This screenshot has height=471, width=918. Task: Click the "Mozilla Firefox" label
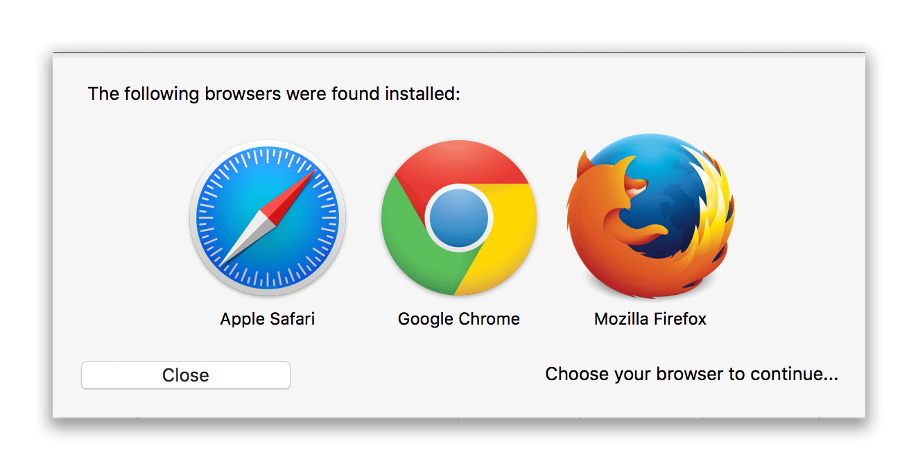650,319
